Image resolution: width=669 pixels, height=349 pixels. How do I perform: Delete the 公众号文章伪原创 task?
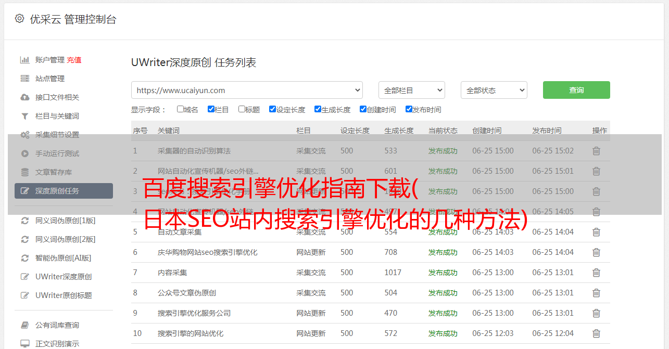tap(596, 293)
